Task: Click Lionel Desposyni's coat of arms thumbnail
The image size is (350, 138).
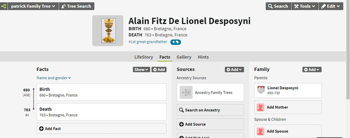Action: coord(261,90)
